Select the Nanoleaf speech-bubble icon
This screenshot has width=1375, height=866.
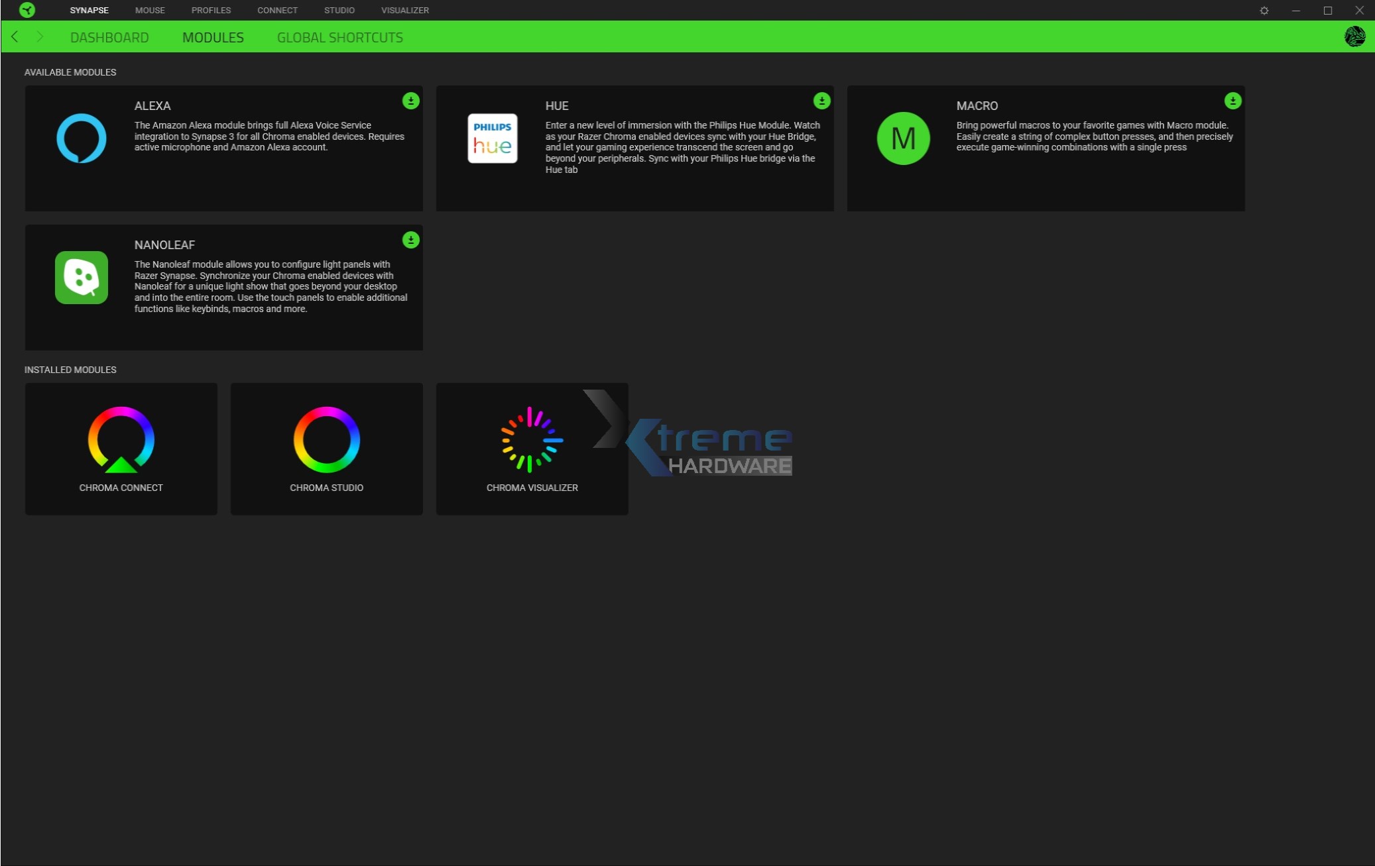[81, 277]
